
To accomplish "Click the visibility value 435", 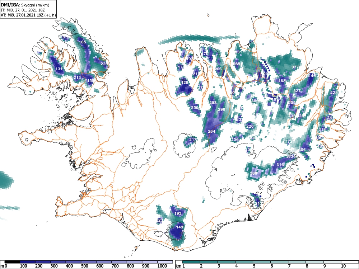I will click(292, 116).
